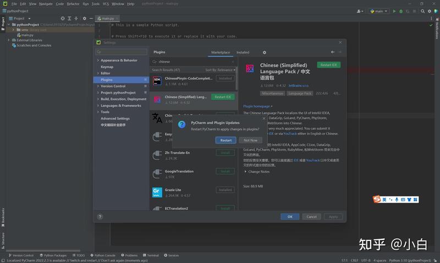440x263 pixels.
Task: Expand the Tools settings node
Action: pyautogui.click(x=98, y=112)
